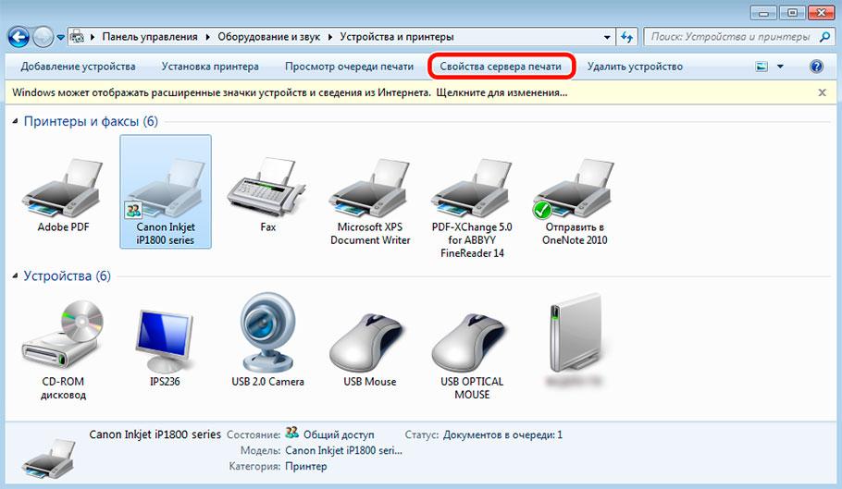Viewport: 842px width, 489px height.
Task: Click Добавление устройства in the toolbar
Action: pos(78,67)
